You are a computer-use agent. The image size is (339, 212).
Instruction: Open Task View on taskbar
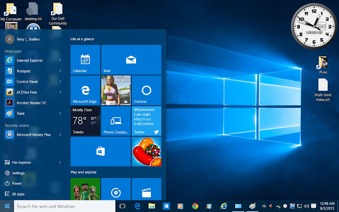[x=122, y=206]
